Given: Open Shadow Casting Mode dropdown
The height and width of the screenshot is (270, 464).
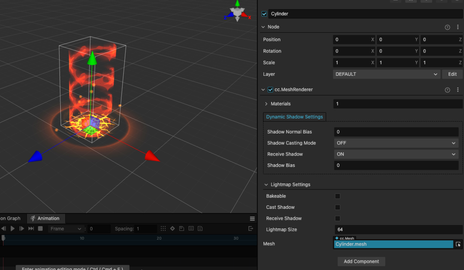Looking at the screenshot, I should 396,143.
